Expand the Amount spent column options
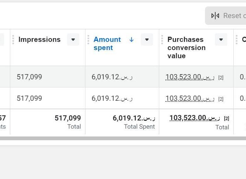Image resolution: width=246 pixels, height=179 pixels. point(147,40)
